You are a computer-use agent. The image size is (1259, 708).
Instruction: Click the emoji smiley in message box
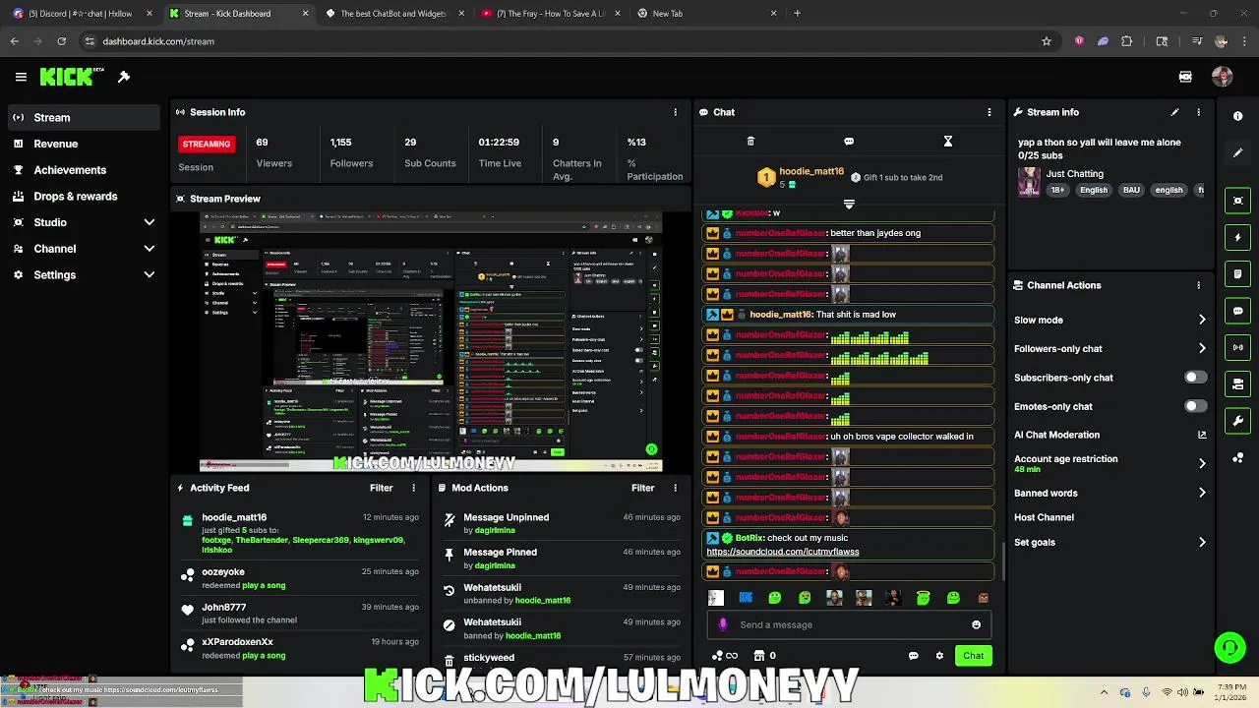[x=976, y=624]
